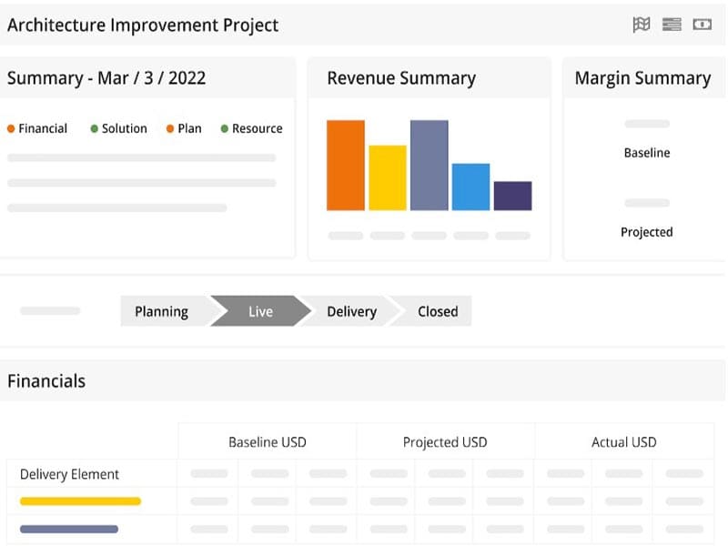Click the green Solution status dot

click(x=95, y=129)
